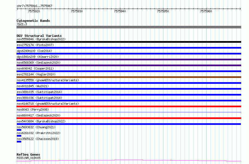Viewport: 249px width, 164px height.
Task: Open dgv6249n100 (Coe2014) variant label
Action: (34, 51)
